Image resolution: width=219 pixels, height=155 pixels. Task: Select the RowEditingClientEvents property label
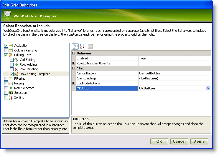[x=93, y=63]
